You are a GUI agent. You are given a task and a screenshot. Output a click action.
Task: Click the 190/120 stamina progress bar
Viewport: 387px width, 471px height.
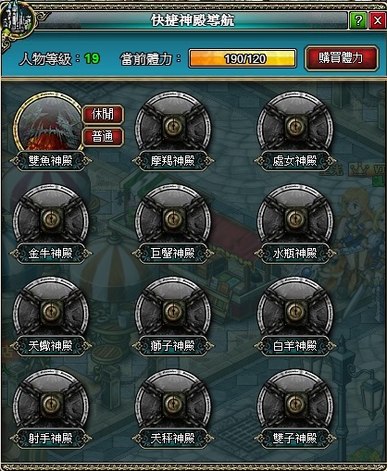pos(243,58)
